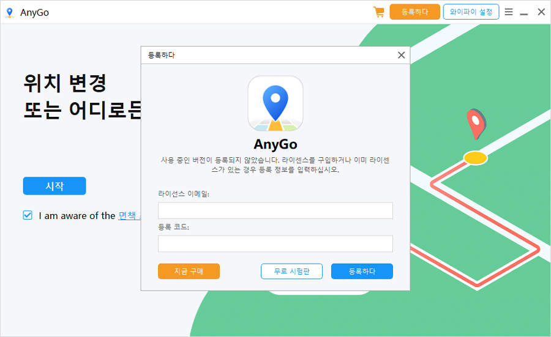Screen dimensions: 551x337
Task: Click the blue 등록하다 button in dialog
Action: coord(362,272)
